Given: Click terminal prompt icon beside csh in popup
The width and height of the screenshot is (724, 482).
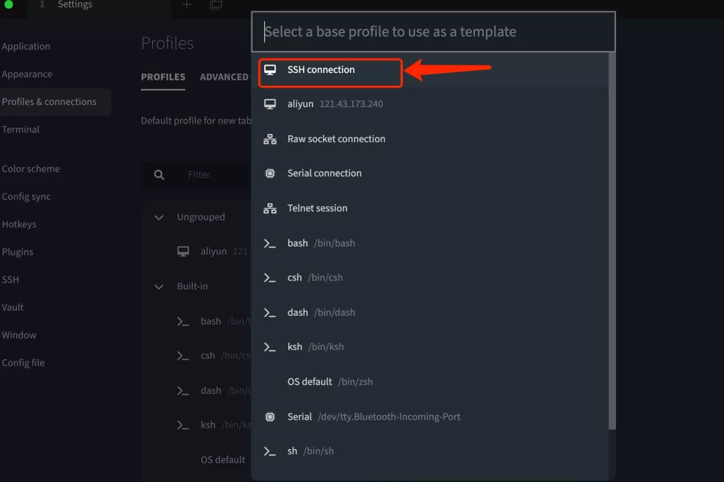Looking at the screenshot, I should 269,278.
